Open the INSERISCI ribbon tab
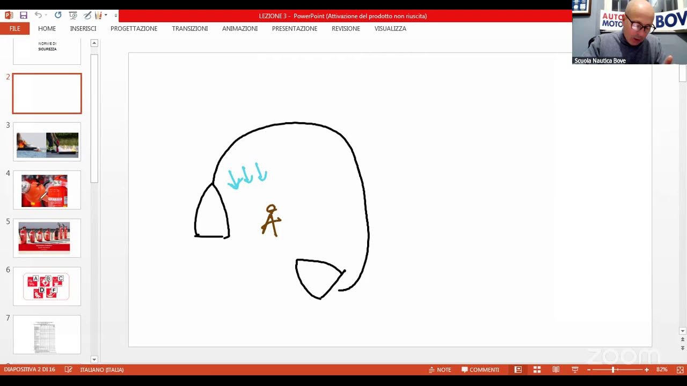 click(x=83, y=28)
